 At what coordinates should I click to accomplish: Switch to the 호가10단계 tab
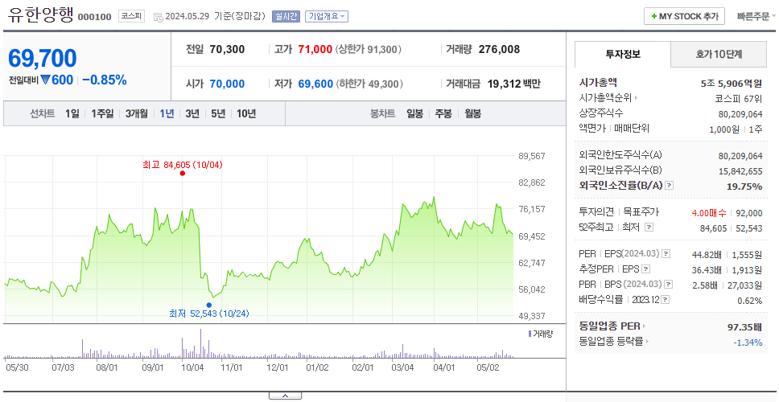pyautogui.click(x=719, y=54)
